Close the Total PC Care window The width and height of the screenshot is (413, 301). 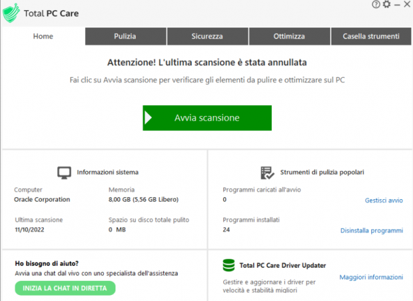(407, 4)
